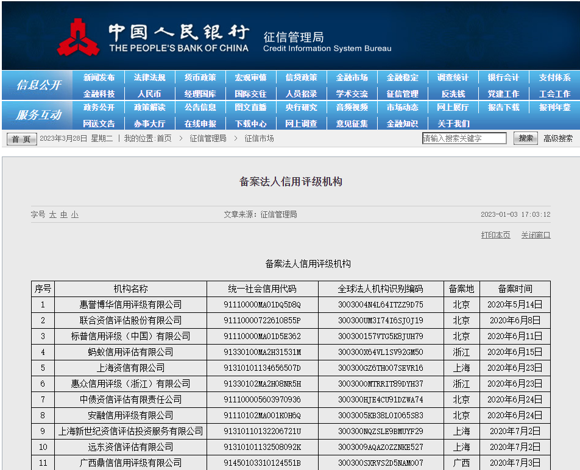580x470 pixels.
Task: Select cell 远东资信评估有限公司
Action: (130, 447)
